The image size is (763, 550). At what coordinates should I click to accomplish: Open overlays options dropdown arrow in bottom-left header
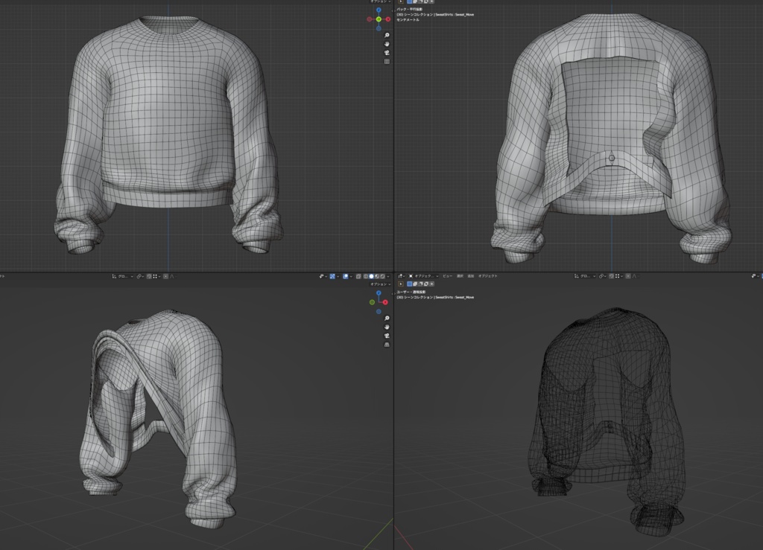coord(351,276)
